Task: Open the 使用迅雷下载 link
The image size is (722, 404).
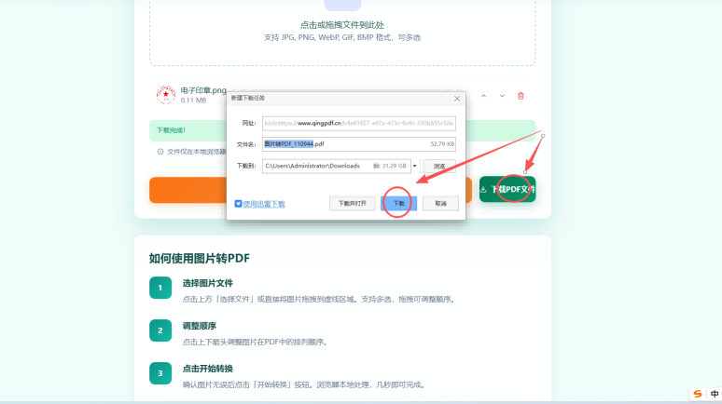Action: pyautogui.click(x=264, y=204)
